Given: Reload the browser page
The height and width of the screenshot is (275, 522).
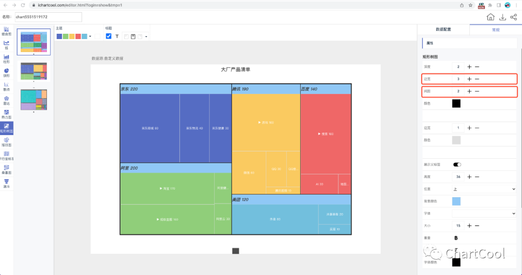Looking at the screenshot, I should (x=23, y=5).
